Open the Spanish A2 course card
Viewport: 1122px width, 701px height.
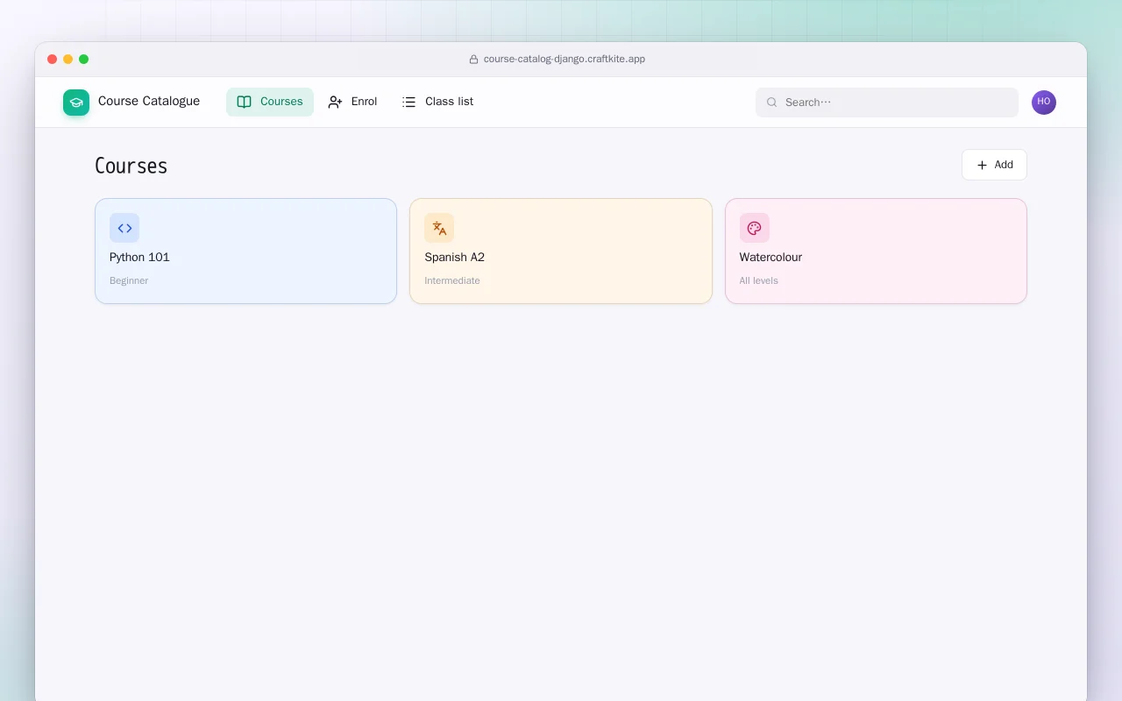561,251
